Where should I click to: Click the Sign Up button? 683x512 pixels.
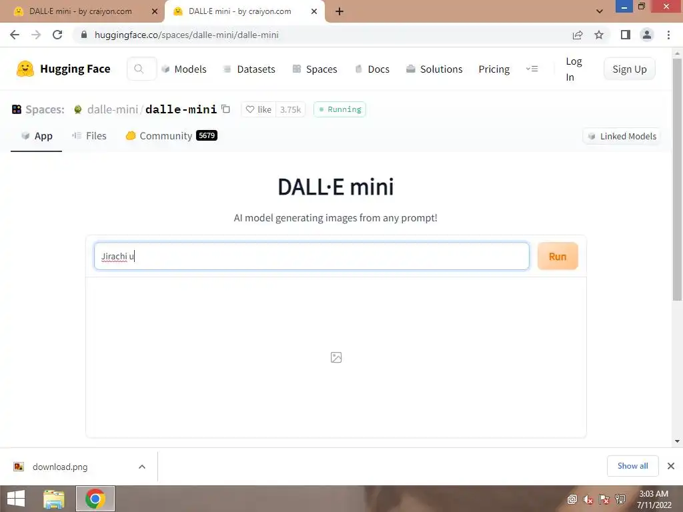630,69
